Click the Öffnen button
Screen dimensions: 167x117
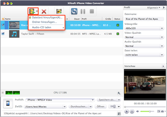tap(101, 106)
